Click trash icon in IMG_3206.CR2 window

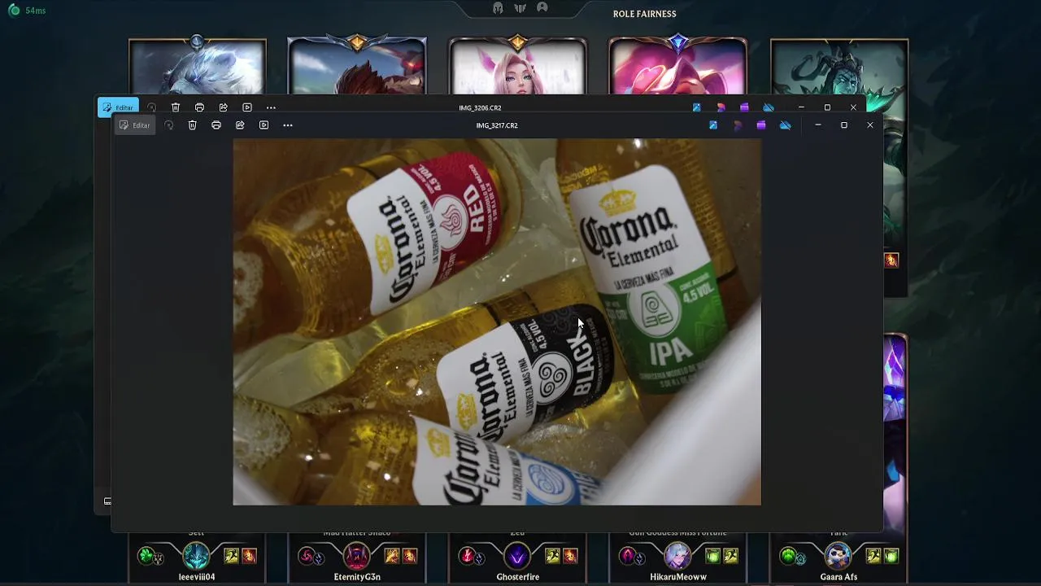[x=176, y=107]
